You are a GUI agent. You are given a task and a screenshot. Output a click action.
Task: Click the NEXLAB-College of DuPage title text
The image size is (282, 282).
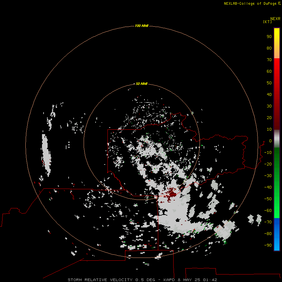[x=252, y=3]
